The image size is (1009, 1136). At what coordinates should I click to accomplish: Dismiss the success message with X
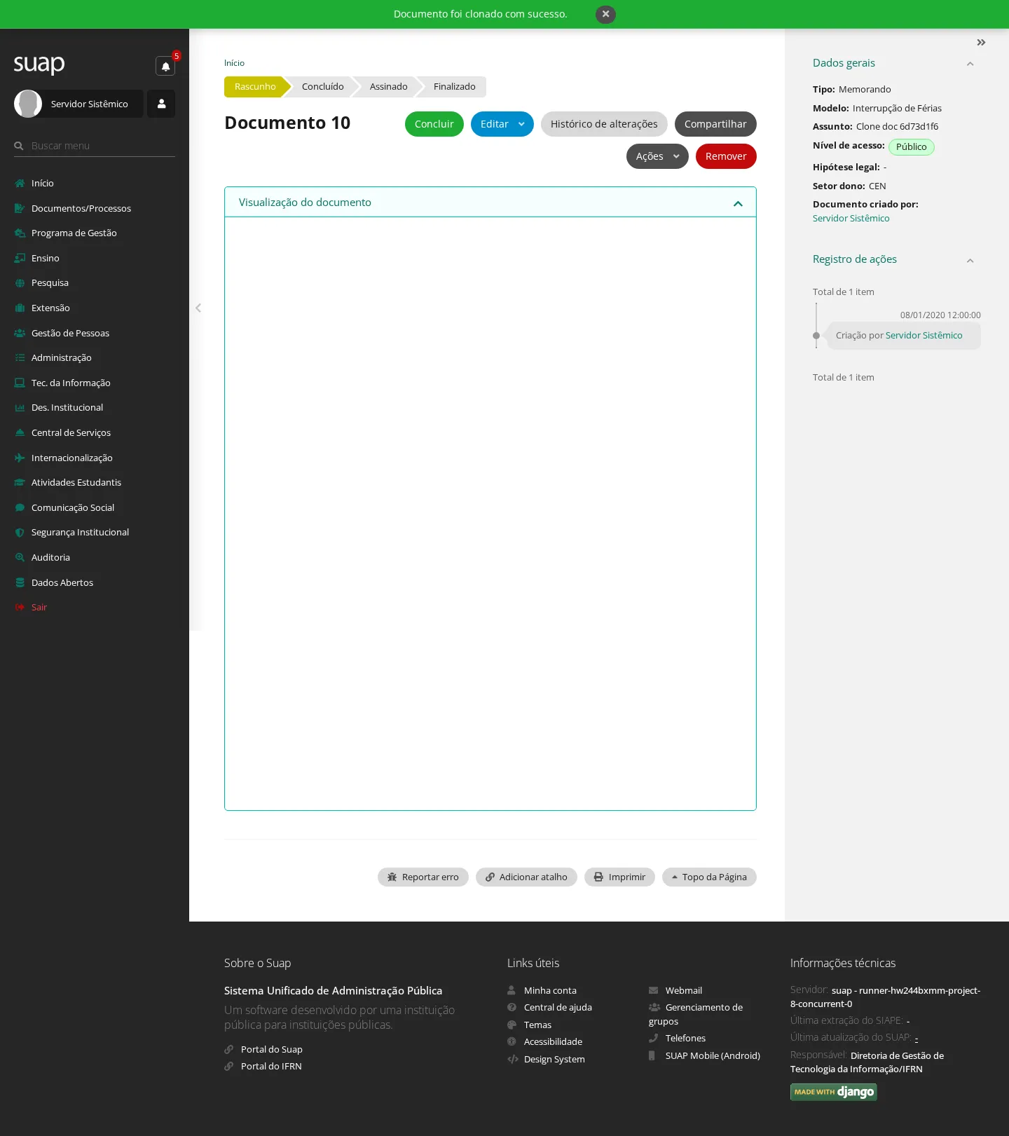(x=605, y=14)
